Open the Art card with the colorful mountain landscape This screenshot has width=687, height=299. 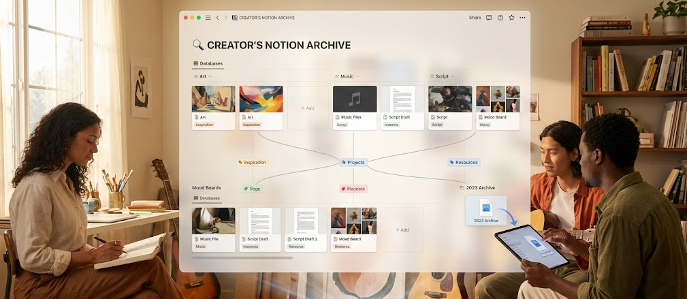[261, 108]
